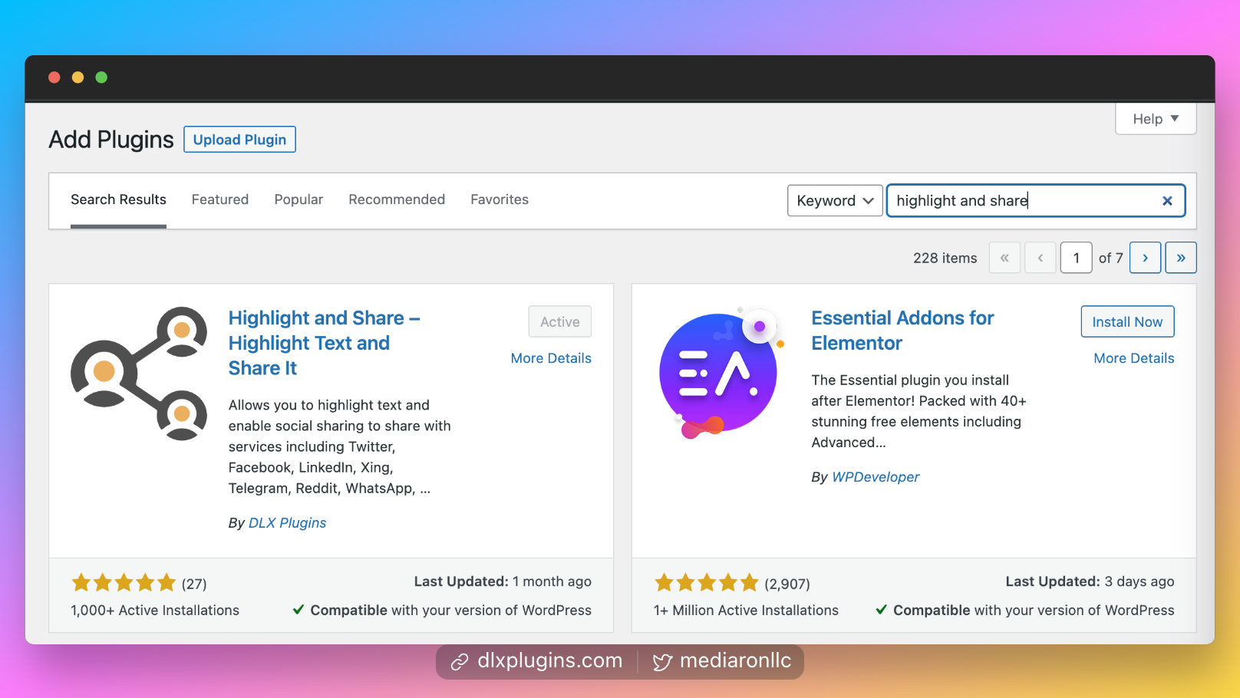
Task: Click the red window close dot
Action: coord(54,77)
